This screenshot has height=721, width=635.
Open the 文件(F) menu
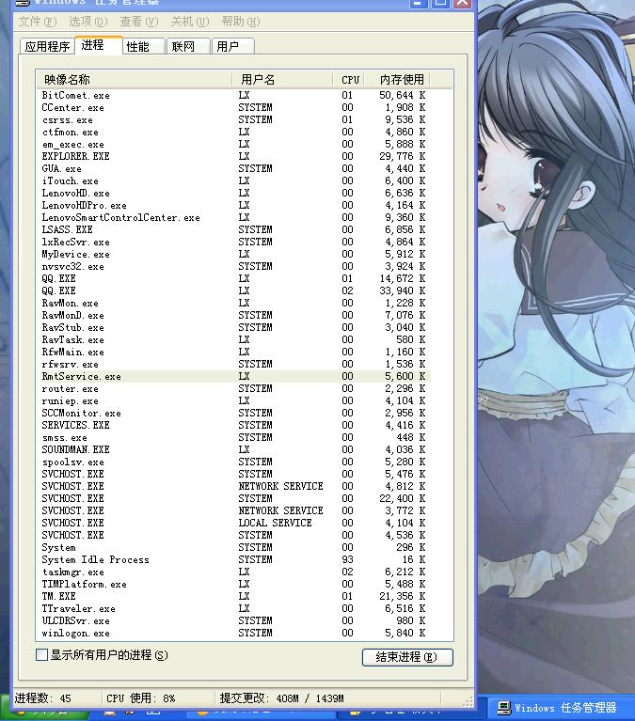point(38,22)
